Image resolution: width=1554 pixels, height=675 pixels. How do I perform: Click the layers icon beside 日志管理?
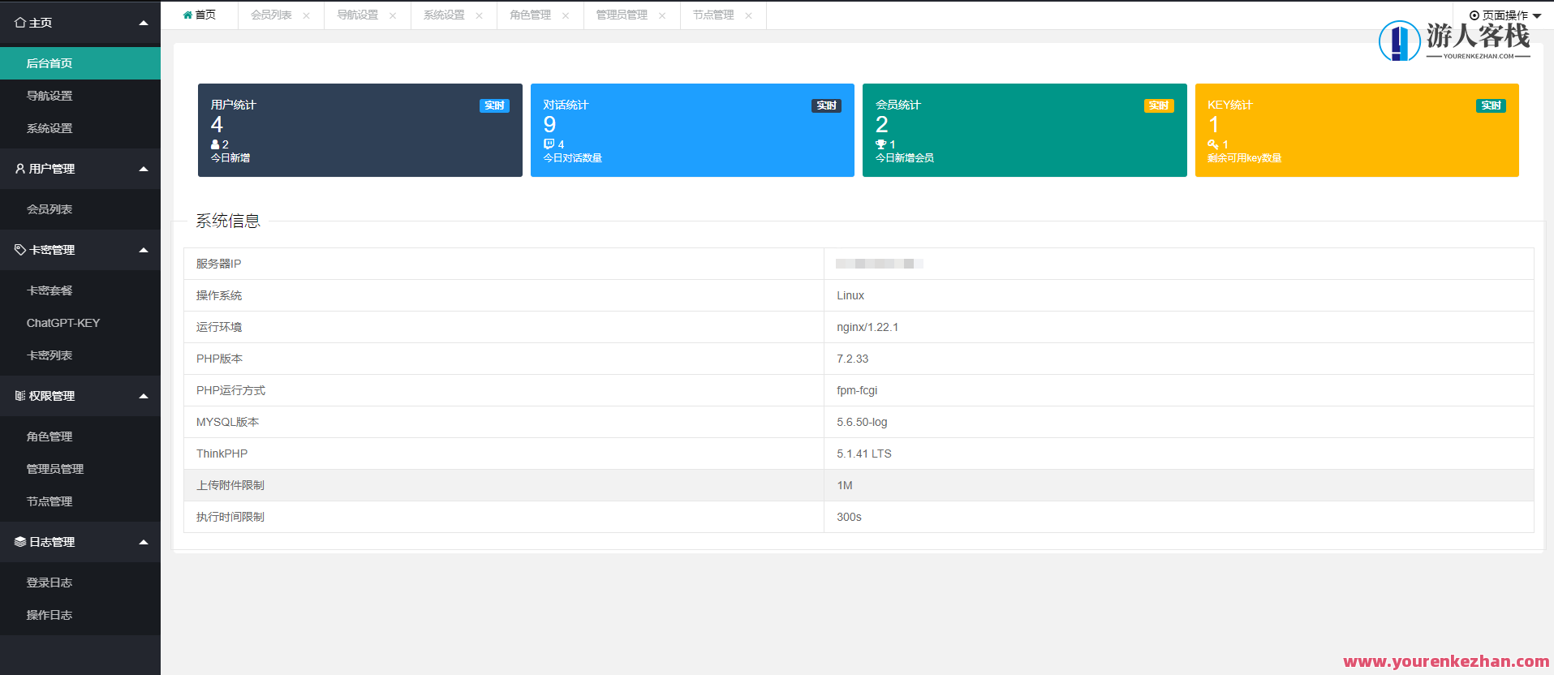pyautogui.click(x=20, y=542)
